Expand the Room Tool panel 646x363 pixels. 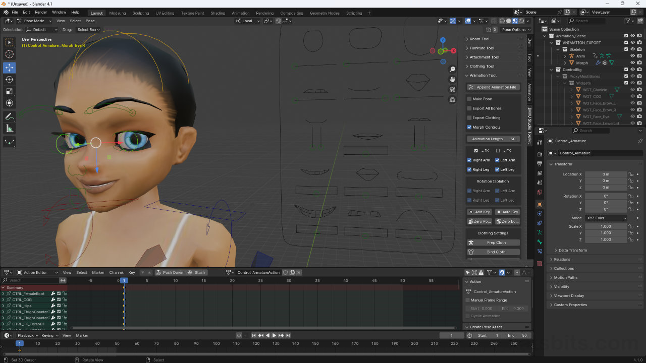(479, 39)
